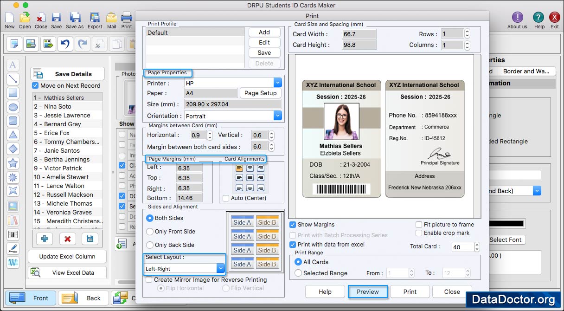564x311 pixels.
Task: Click the add record plus icon
Action: (45, 239)
